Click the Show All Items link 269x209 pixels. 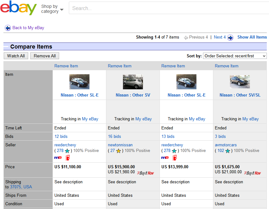click(252, 37)
